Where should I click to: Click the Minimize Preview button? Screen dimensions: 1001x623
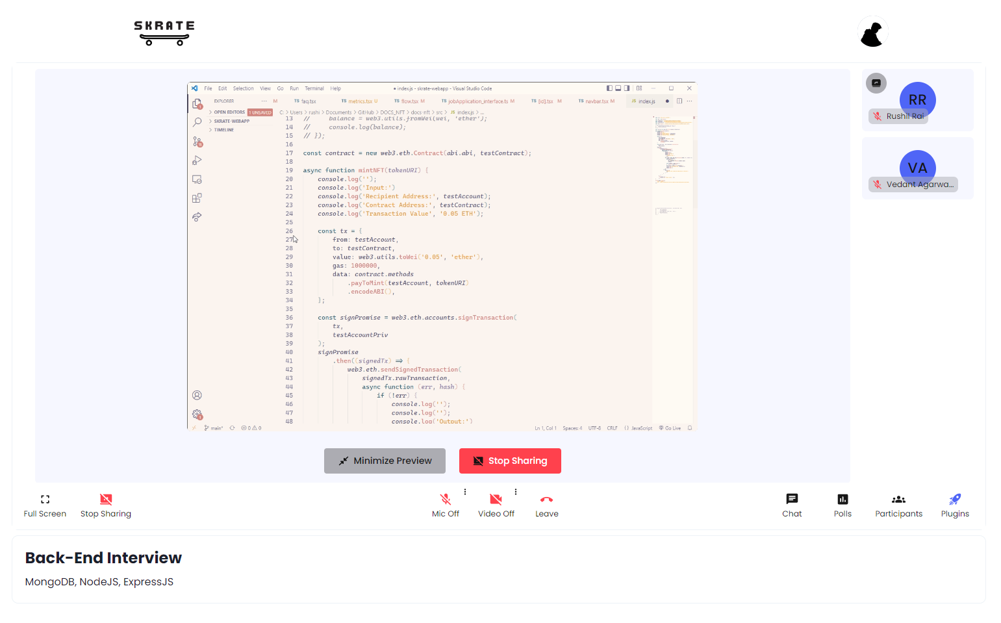(385, 461)
